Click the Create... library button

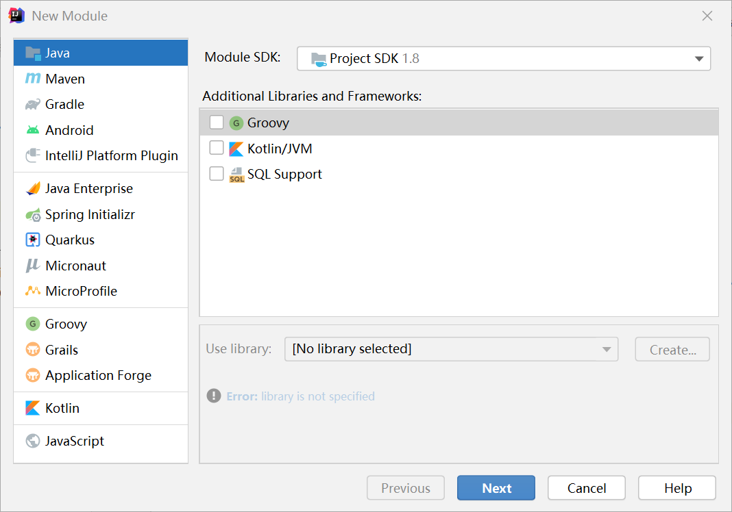[672, 349]
